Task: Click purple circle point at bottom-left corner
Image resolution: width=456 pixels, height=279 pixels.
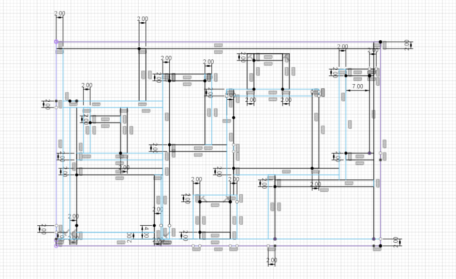Action: point(56,245)
